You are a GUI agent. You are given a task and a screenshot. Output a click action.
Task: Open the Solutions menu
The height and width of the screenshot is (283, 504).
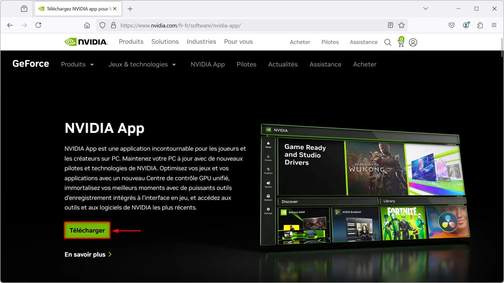pos(165,42)
